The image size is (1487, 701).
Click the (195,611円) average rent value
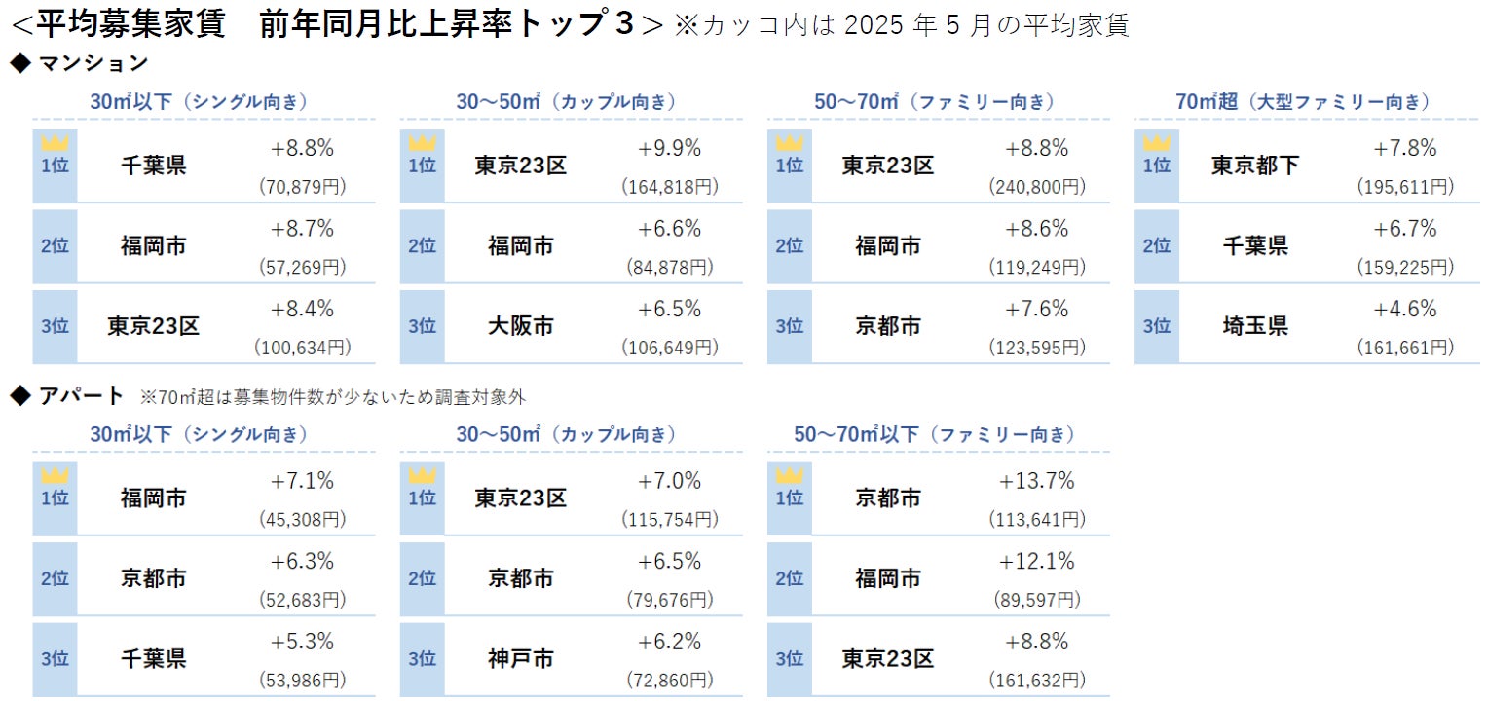[x=1404, y=187]
